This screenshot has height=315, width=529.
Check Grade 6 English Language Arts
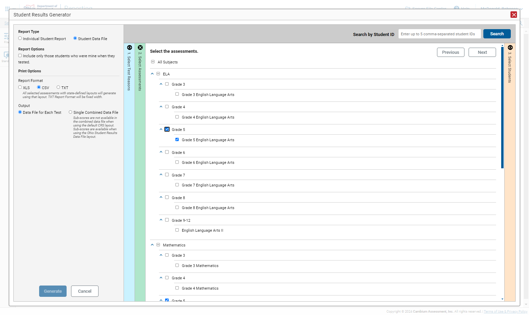pos(177,162)
